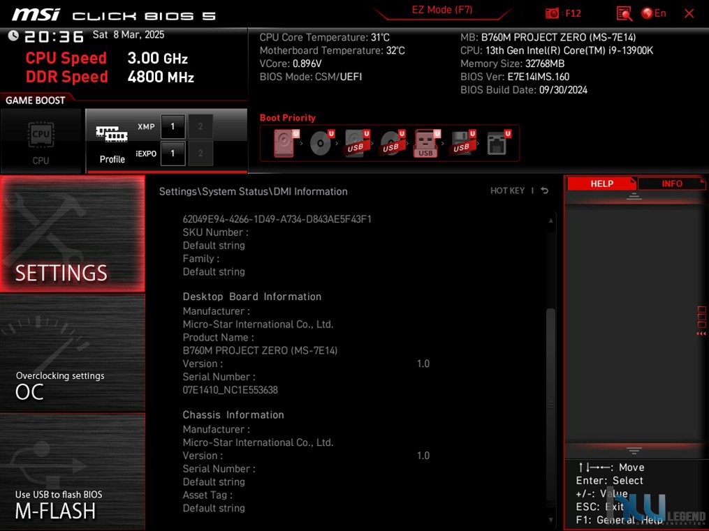Expand the help panel's bottom handle
This screenshot has height=531, width=709.
[634, 450]
